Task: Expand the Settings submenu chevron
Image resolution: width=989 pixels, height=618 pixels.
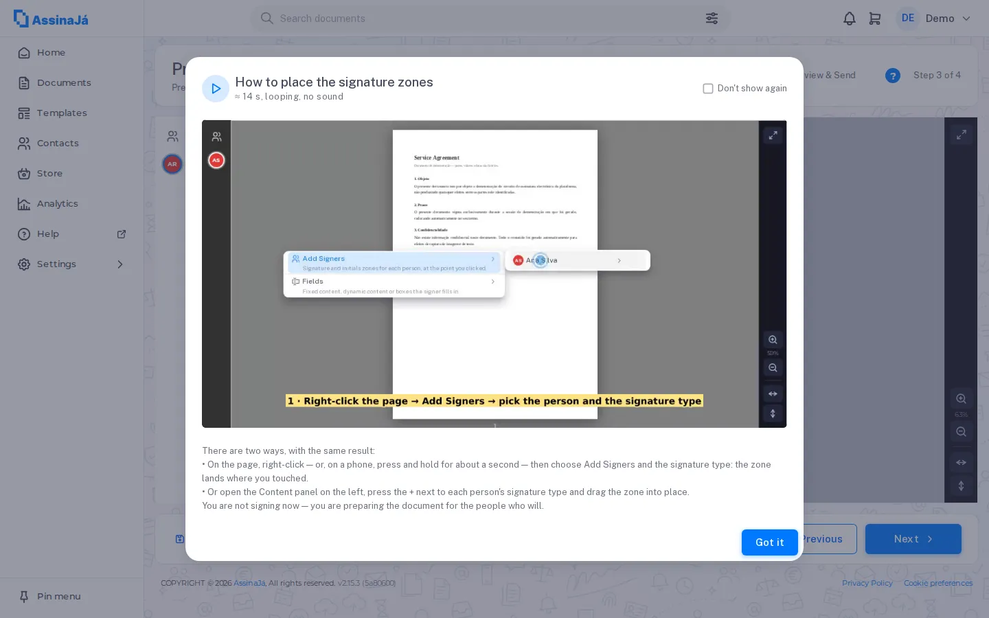Action: pos(120,264)
